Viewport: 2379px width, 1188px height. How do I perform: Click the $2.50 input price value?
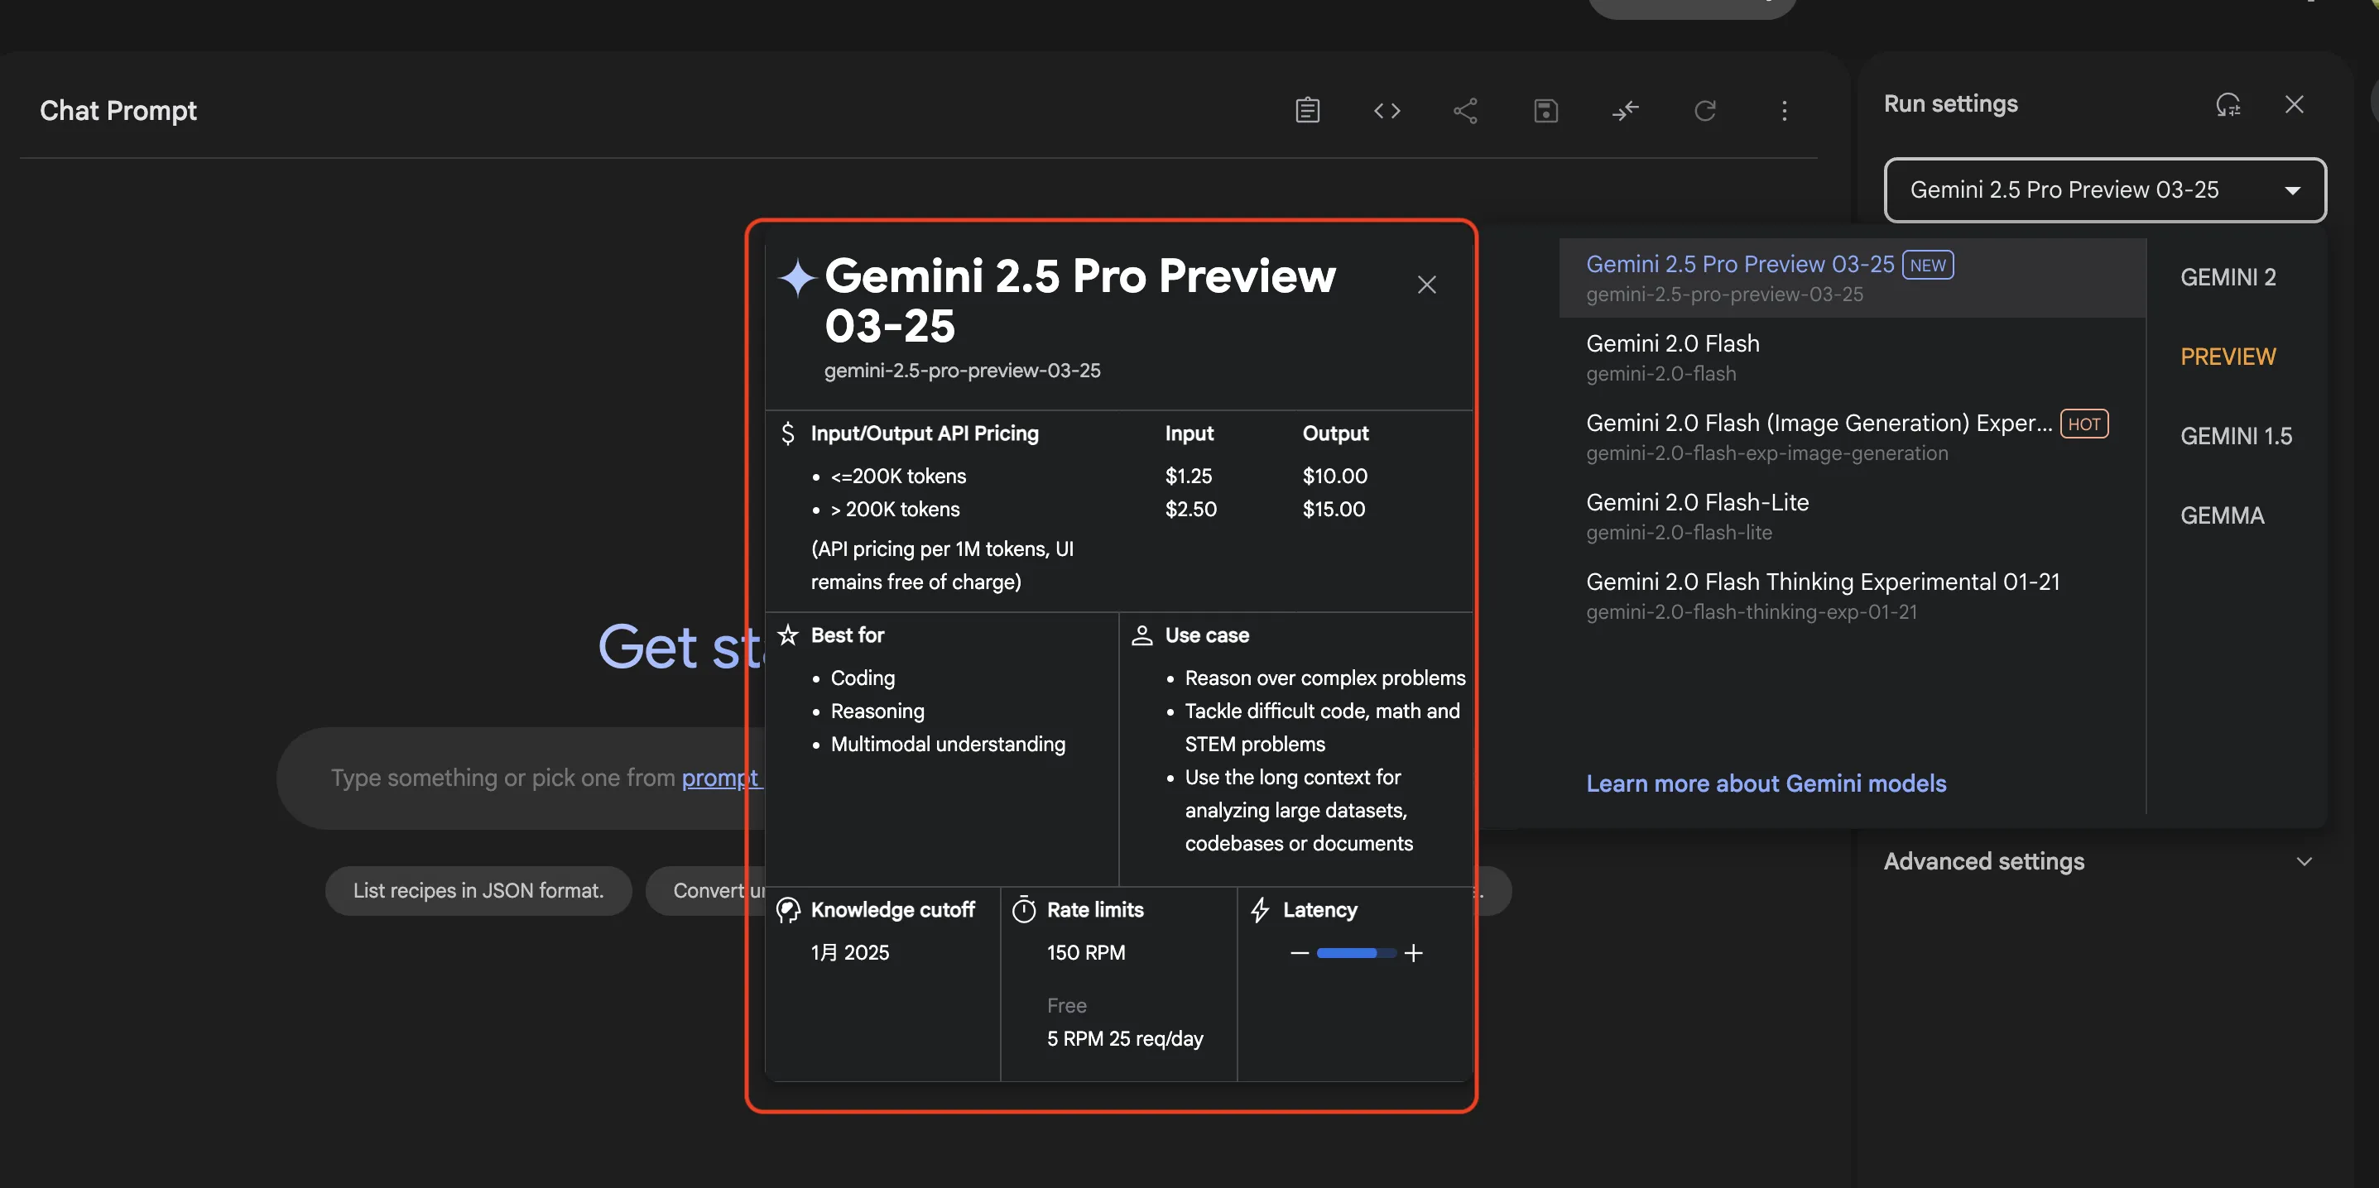pos(1190,510)
